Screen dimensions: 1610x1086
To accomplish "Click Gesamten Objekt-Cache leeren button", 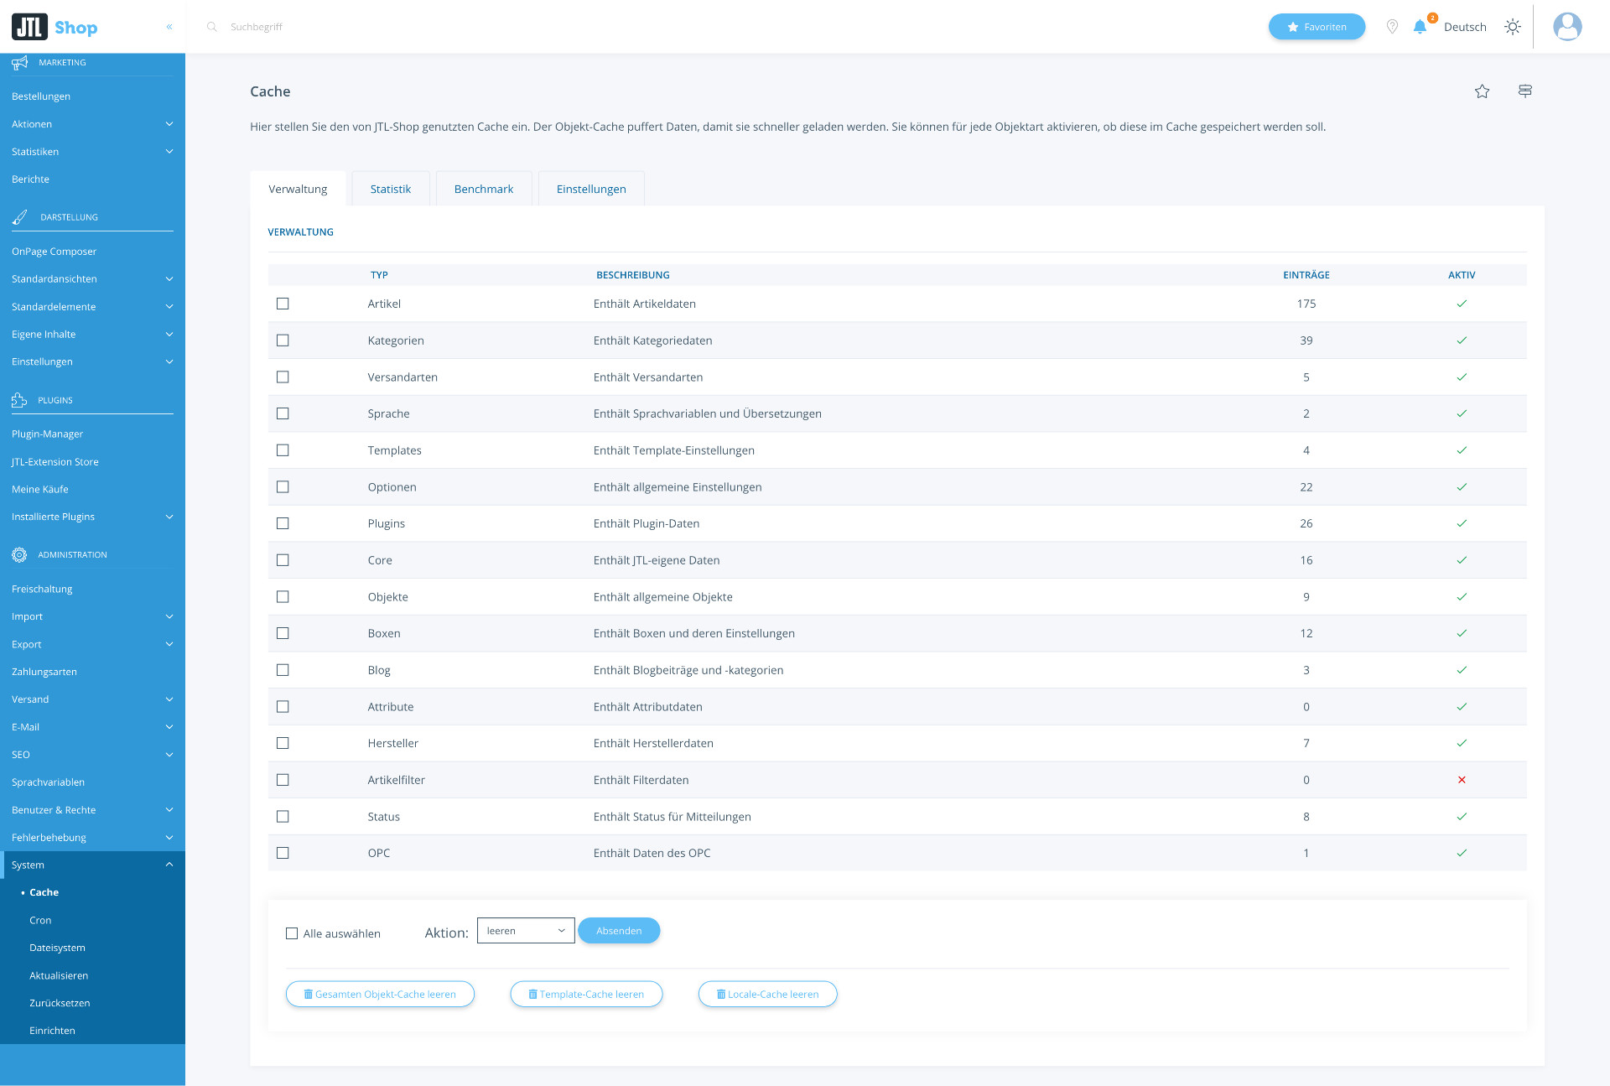I will tap(380, 994).
